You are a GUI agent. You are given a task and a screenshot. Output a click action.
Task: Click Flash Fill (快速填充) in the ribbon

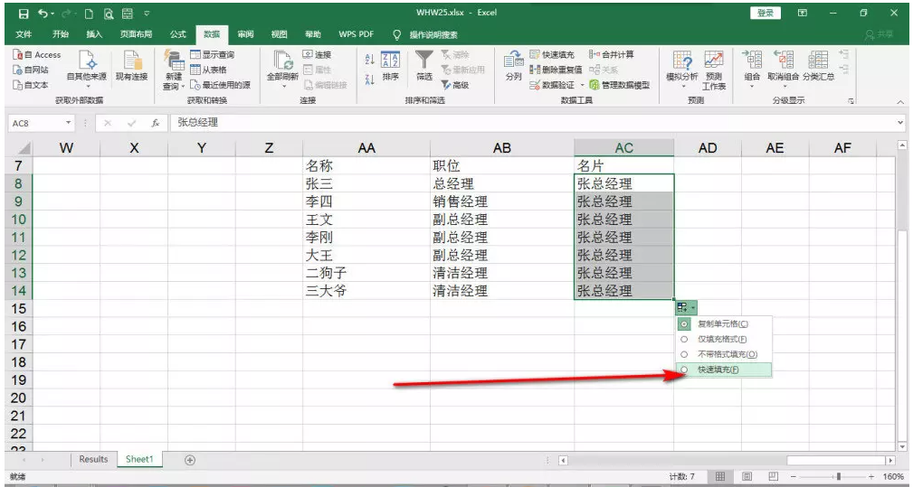tap(552, 54)
